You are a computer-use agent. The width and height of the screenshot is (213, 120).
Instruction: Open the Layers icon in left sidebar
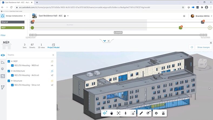(3, 69)
